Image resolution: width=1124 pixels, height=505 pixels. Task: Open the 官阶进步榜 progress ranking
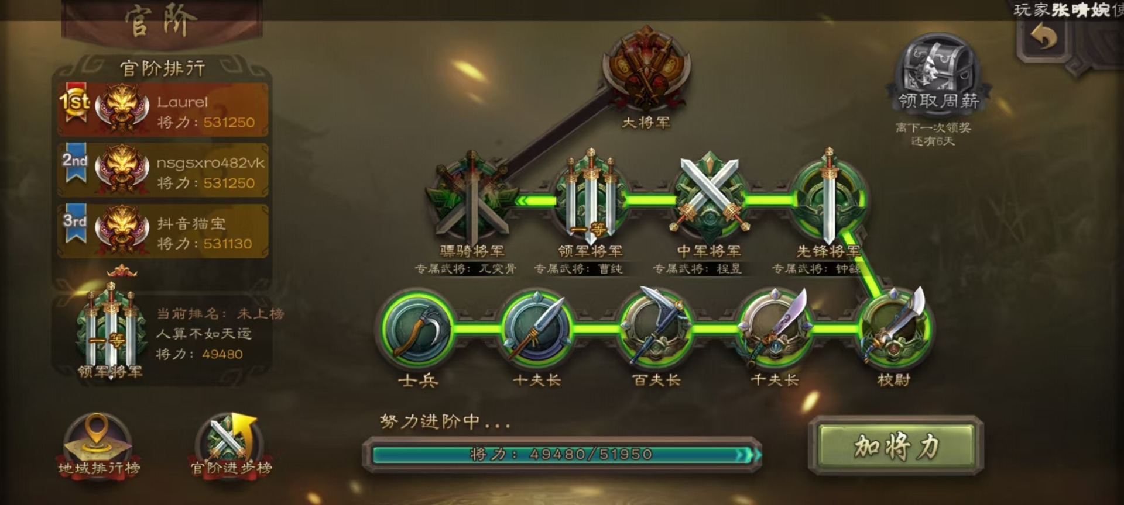click(x=231, y=445)
